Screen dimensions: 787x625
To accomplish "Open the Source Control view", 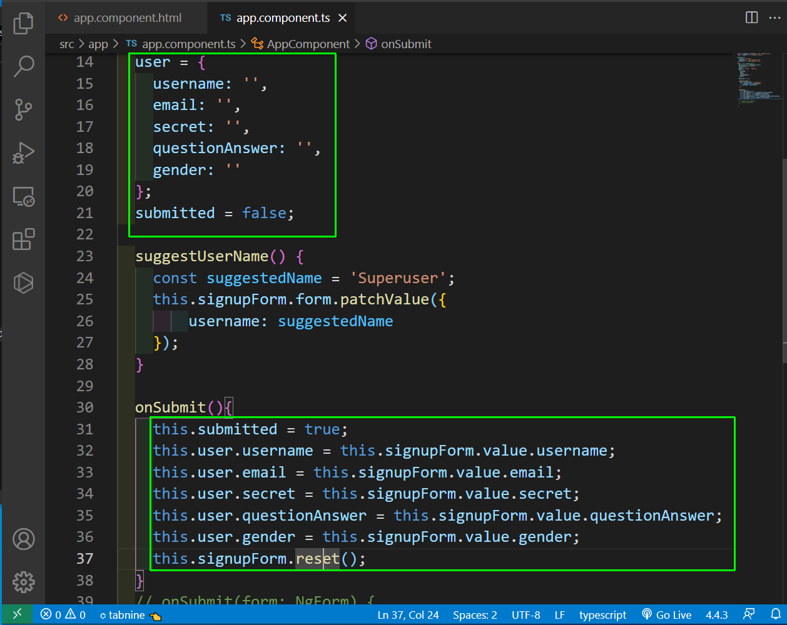I will coord(23,109).
